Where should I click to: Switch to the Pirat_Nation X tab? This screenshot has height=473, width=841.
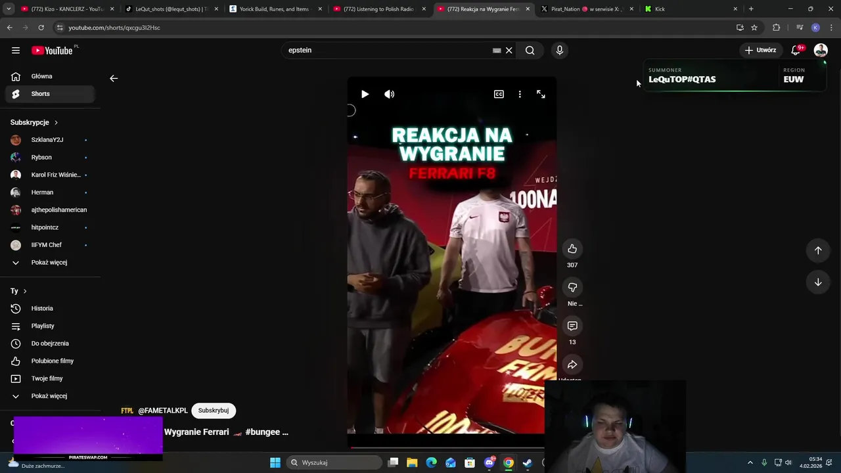click(587, 9)
